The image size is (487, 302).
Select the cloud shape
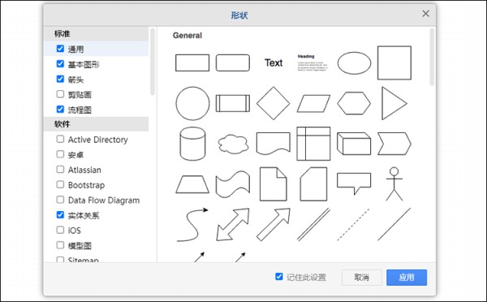click(233, 144)
